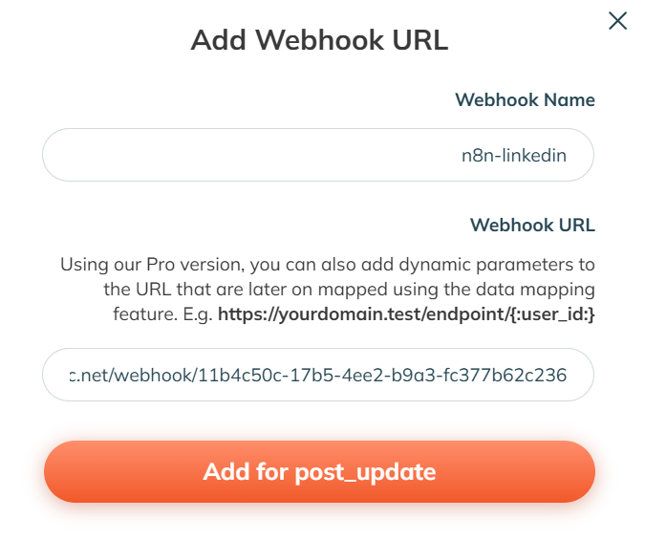Click the word "Add" on the orange button

[224, 472]
